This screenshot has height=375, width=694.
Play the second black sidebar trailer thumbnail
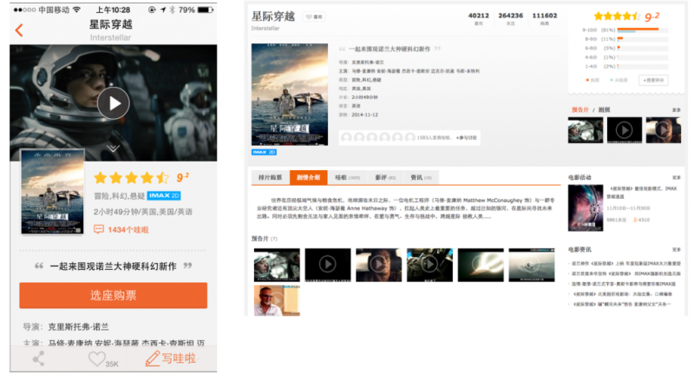pyautogui.click(x=624, y=130)
